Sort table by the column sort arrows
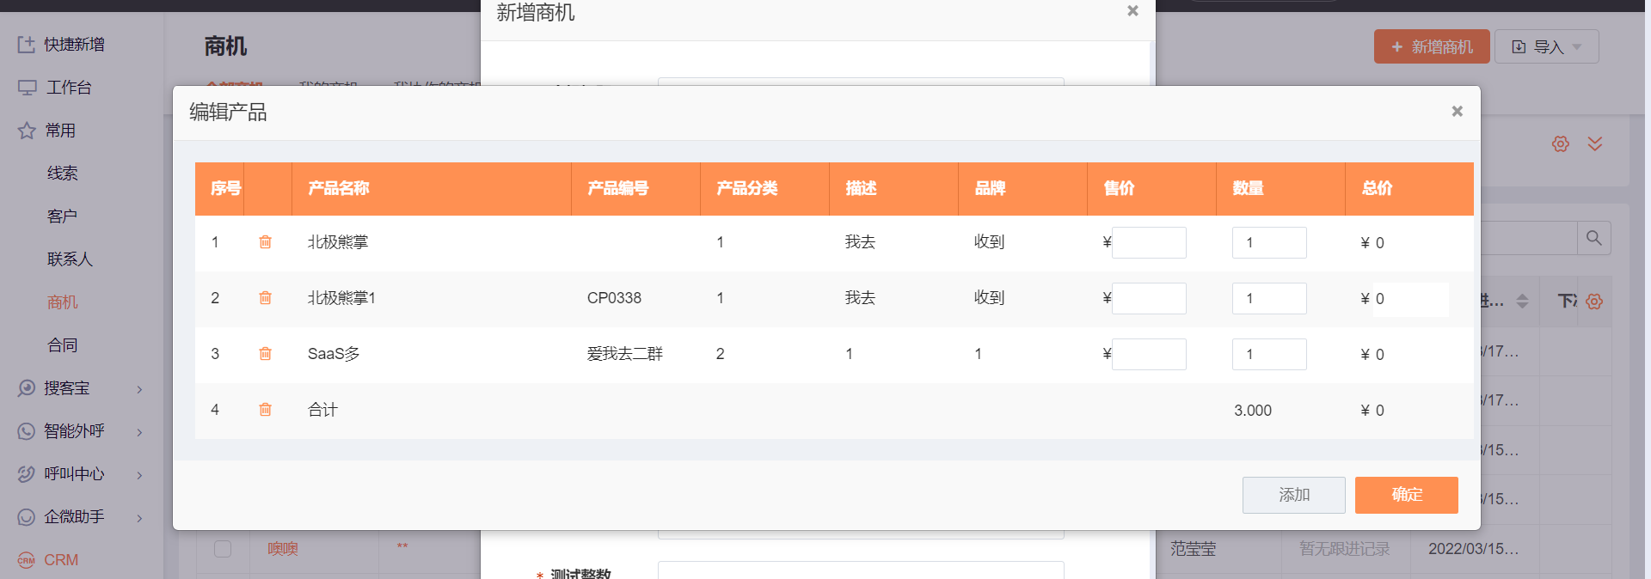The image size is (1651, 579). pos(1522,302)
